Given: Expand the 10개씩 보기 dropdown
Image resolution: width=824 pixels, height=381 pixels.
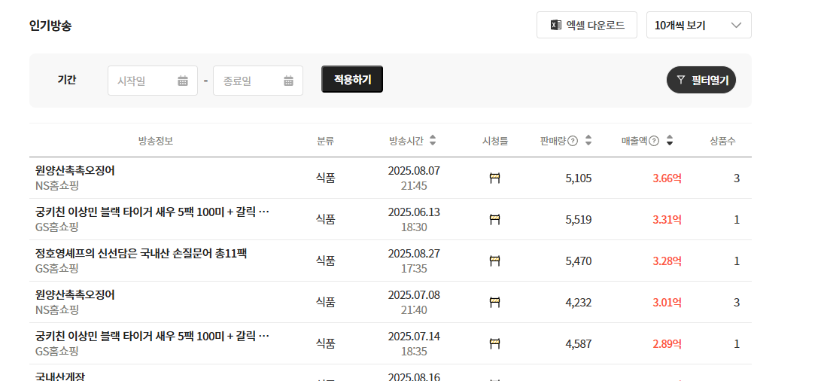Looking at the screenshot, I should pos(698,25).
